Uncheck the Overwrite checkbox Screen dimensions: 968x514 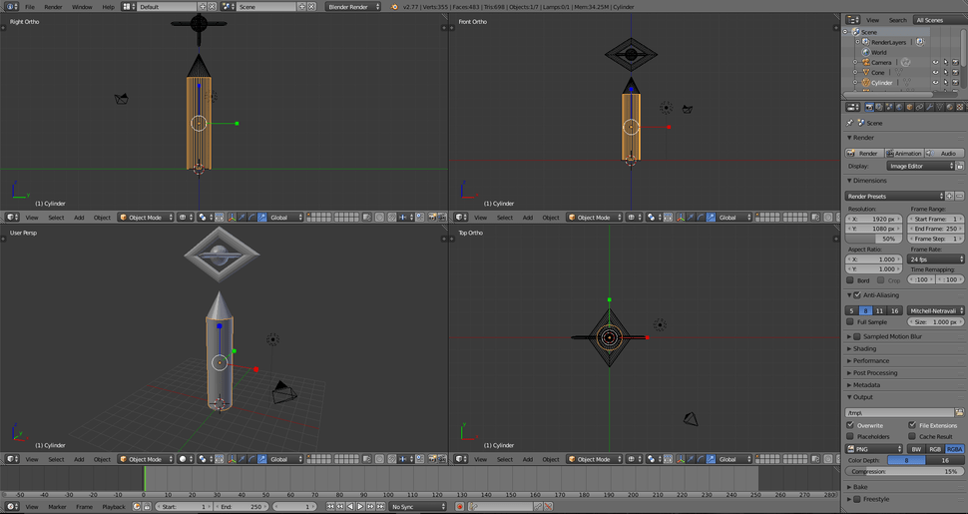pyautogui.click(x=850, y=425)
